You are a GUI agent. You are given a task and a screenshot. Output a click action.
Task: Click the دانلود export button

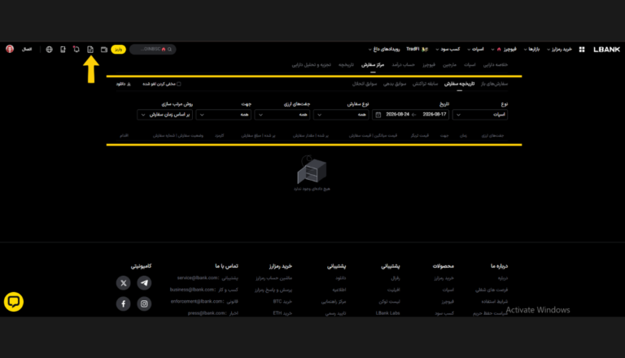coord(123,84)
